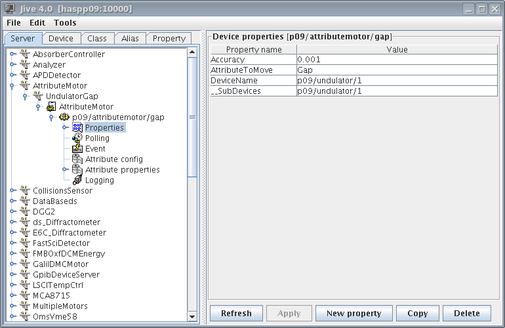Collapse the top-level AttributeMotor server node

pyautogui.click(x=12, y=86)
